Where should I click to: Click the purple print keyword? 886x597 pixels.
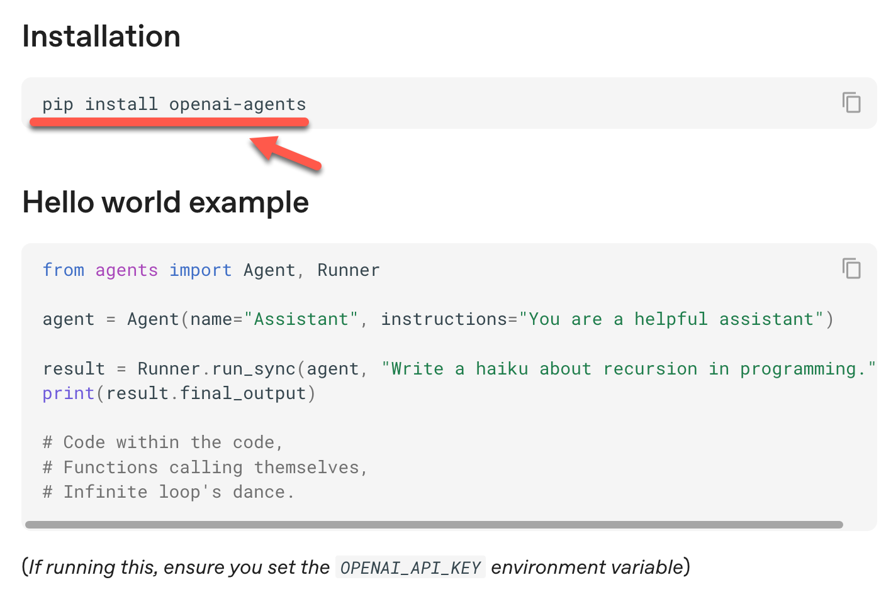[x=68, y=393]
